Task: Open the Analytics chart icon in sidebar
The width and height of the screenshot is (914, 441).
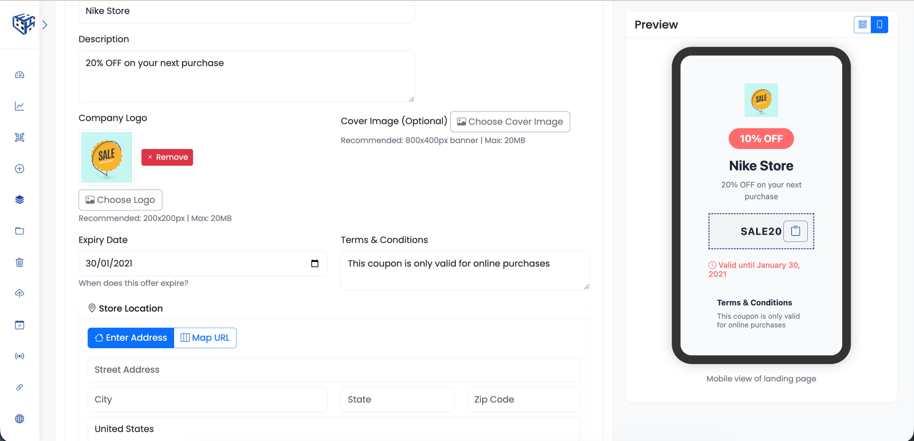Action: (19, 106)
